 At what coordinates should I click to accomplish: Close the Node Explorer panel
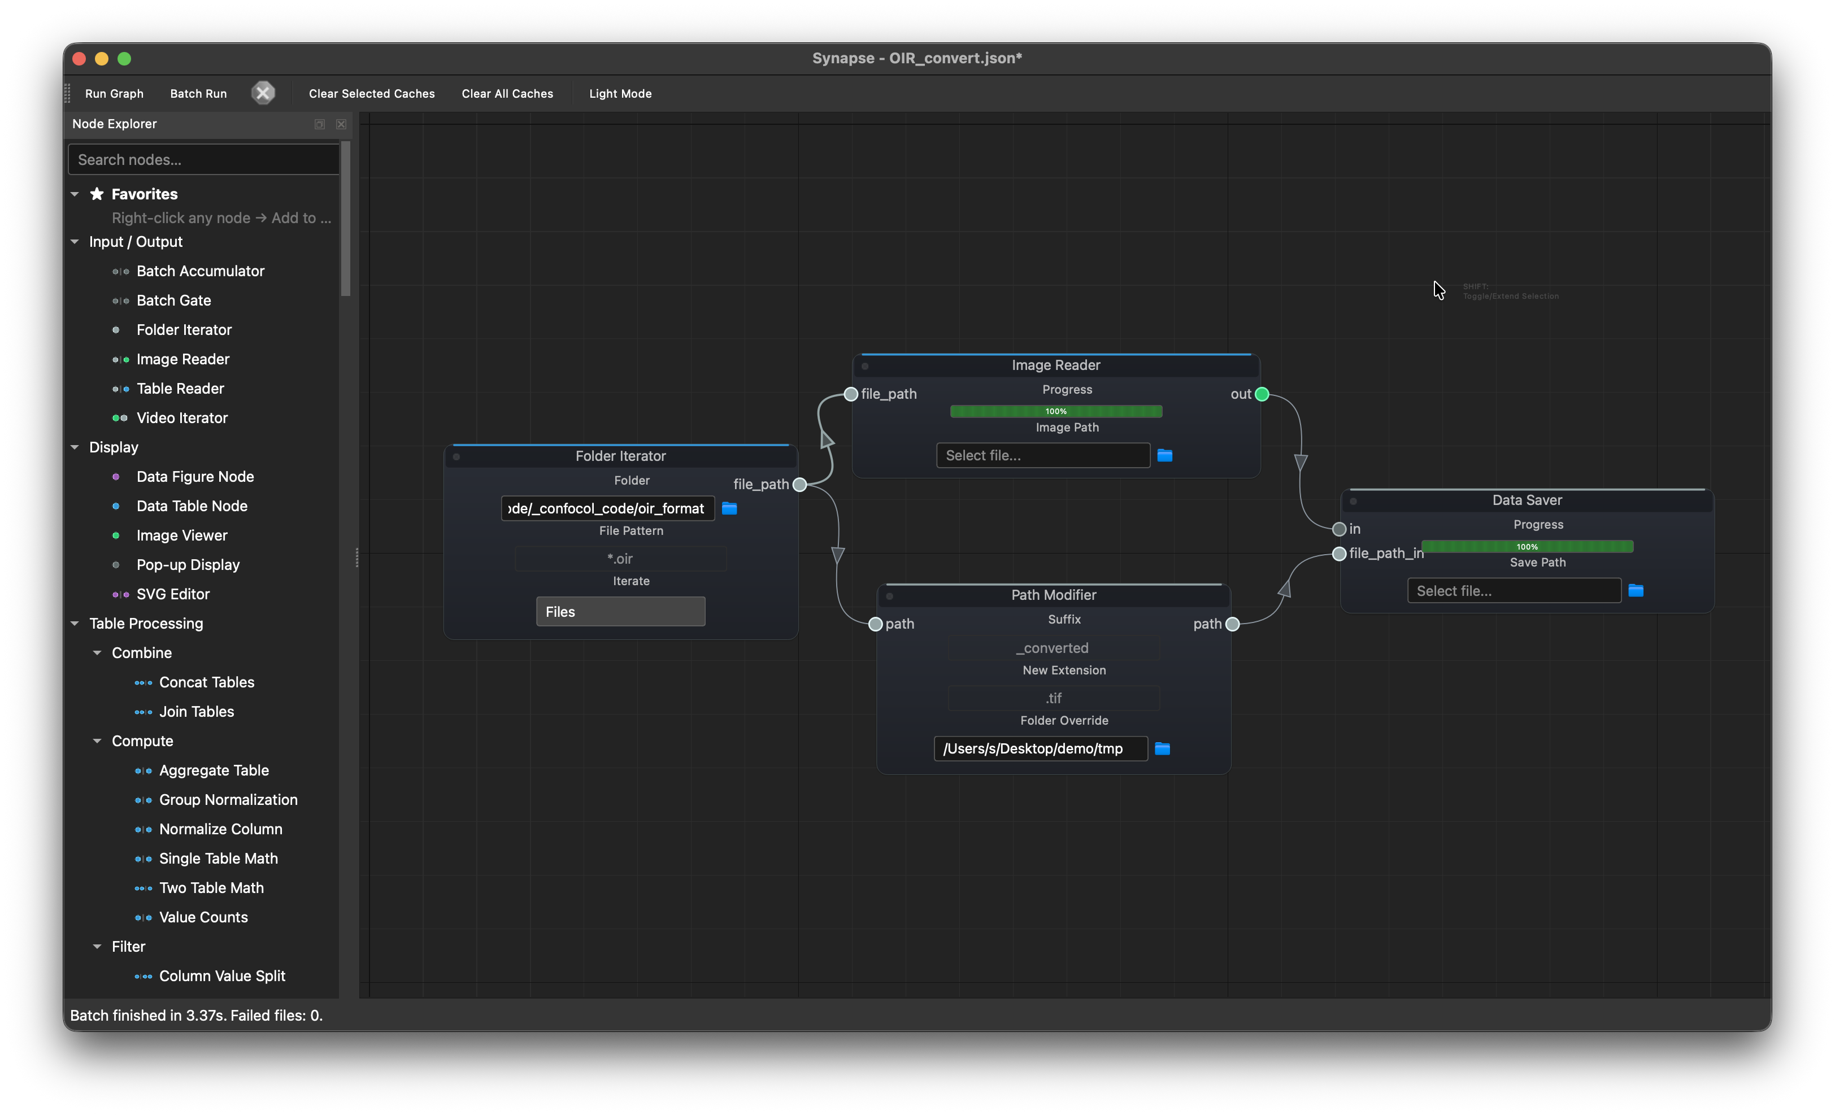pos(341,124)
